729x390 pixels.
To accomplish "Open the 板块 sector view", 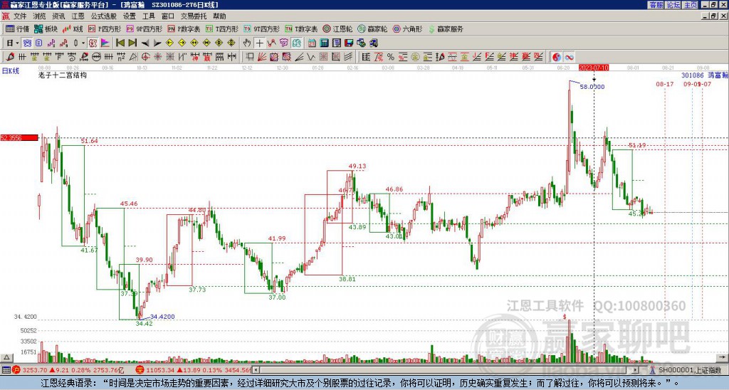I will pyautogui.click(x=46, y=28).
